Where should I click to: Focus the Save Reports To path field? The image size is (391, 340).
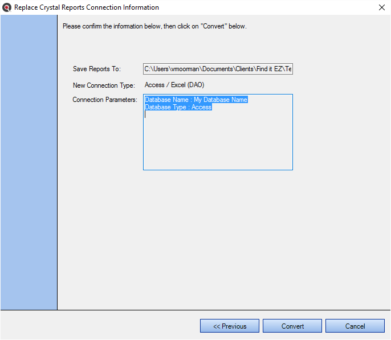(218, 69)
